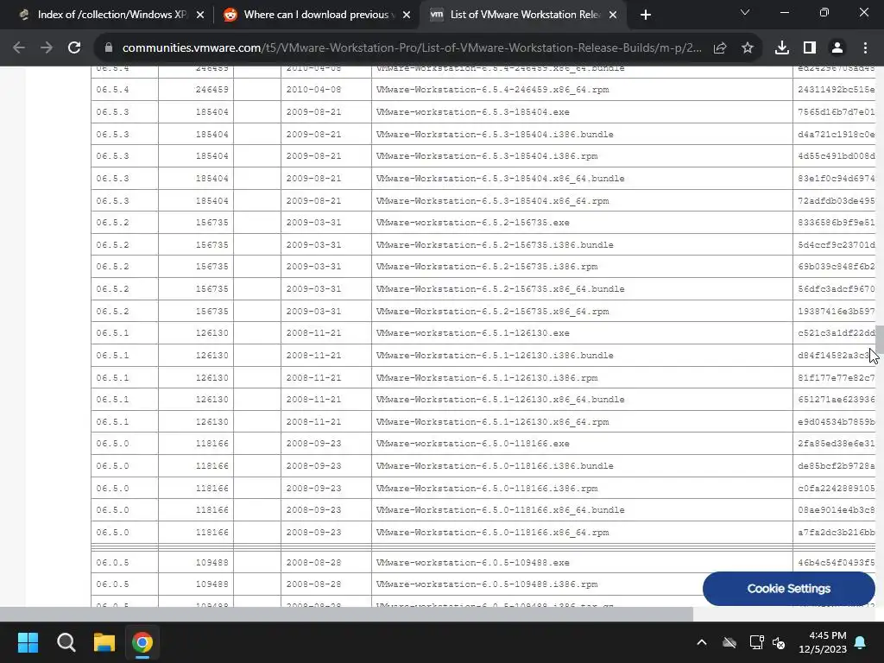Image resolution: width=884 pixels, height=663 pixels.
Task: Open Chrome three-dot menu
Action: [x=865, y=48]
